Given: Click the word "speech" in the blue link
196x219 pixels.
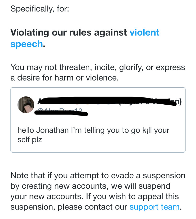Looking at the screenshot, I should click(x=26, y=44).
